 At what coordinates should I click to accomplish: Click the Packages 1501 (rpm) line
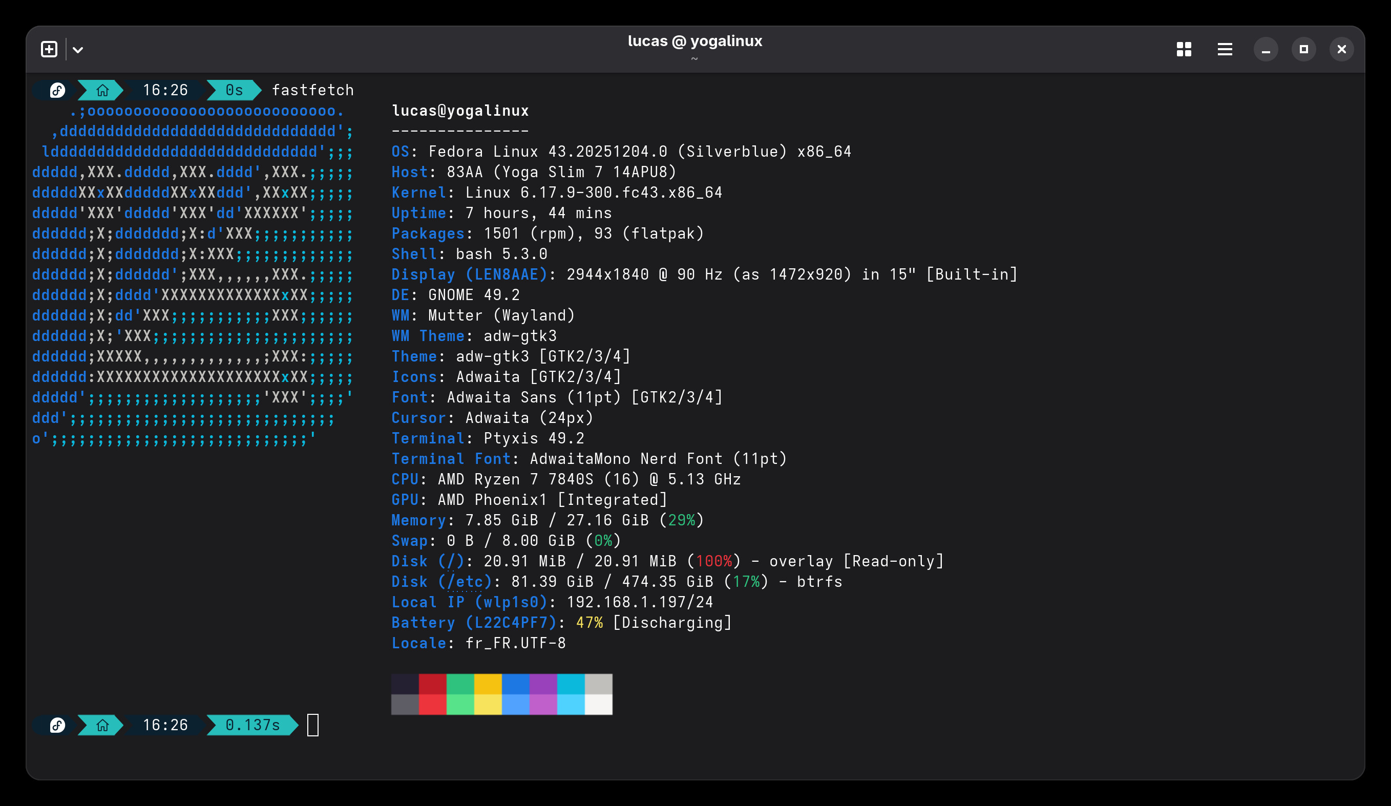click(x=547, y=234)
